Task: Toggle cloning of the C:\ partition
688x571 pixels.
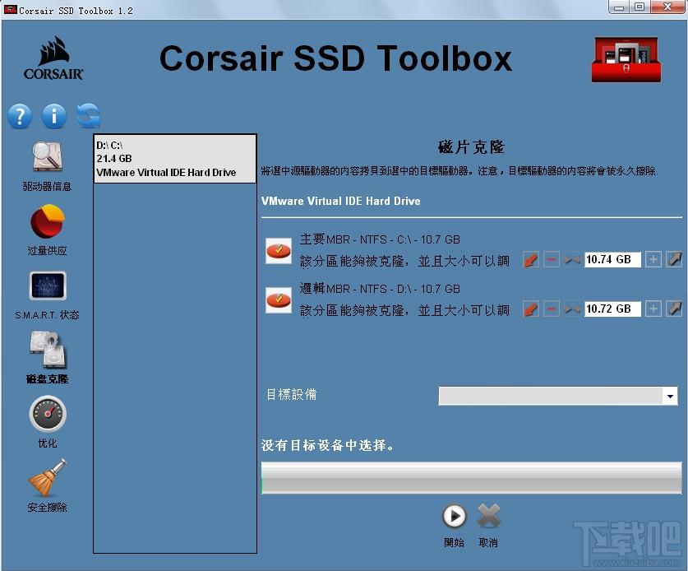Action: [x=279, y=251]
